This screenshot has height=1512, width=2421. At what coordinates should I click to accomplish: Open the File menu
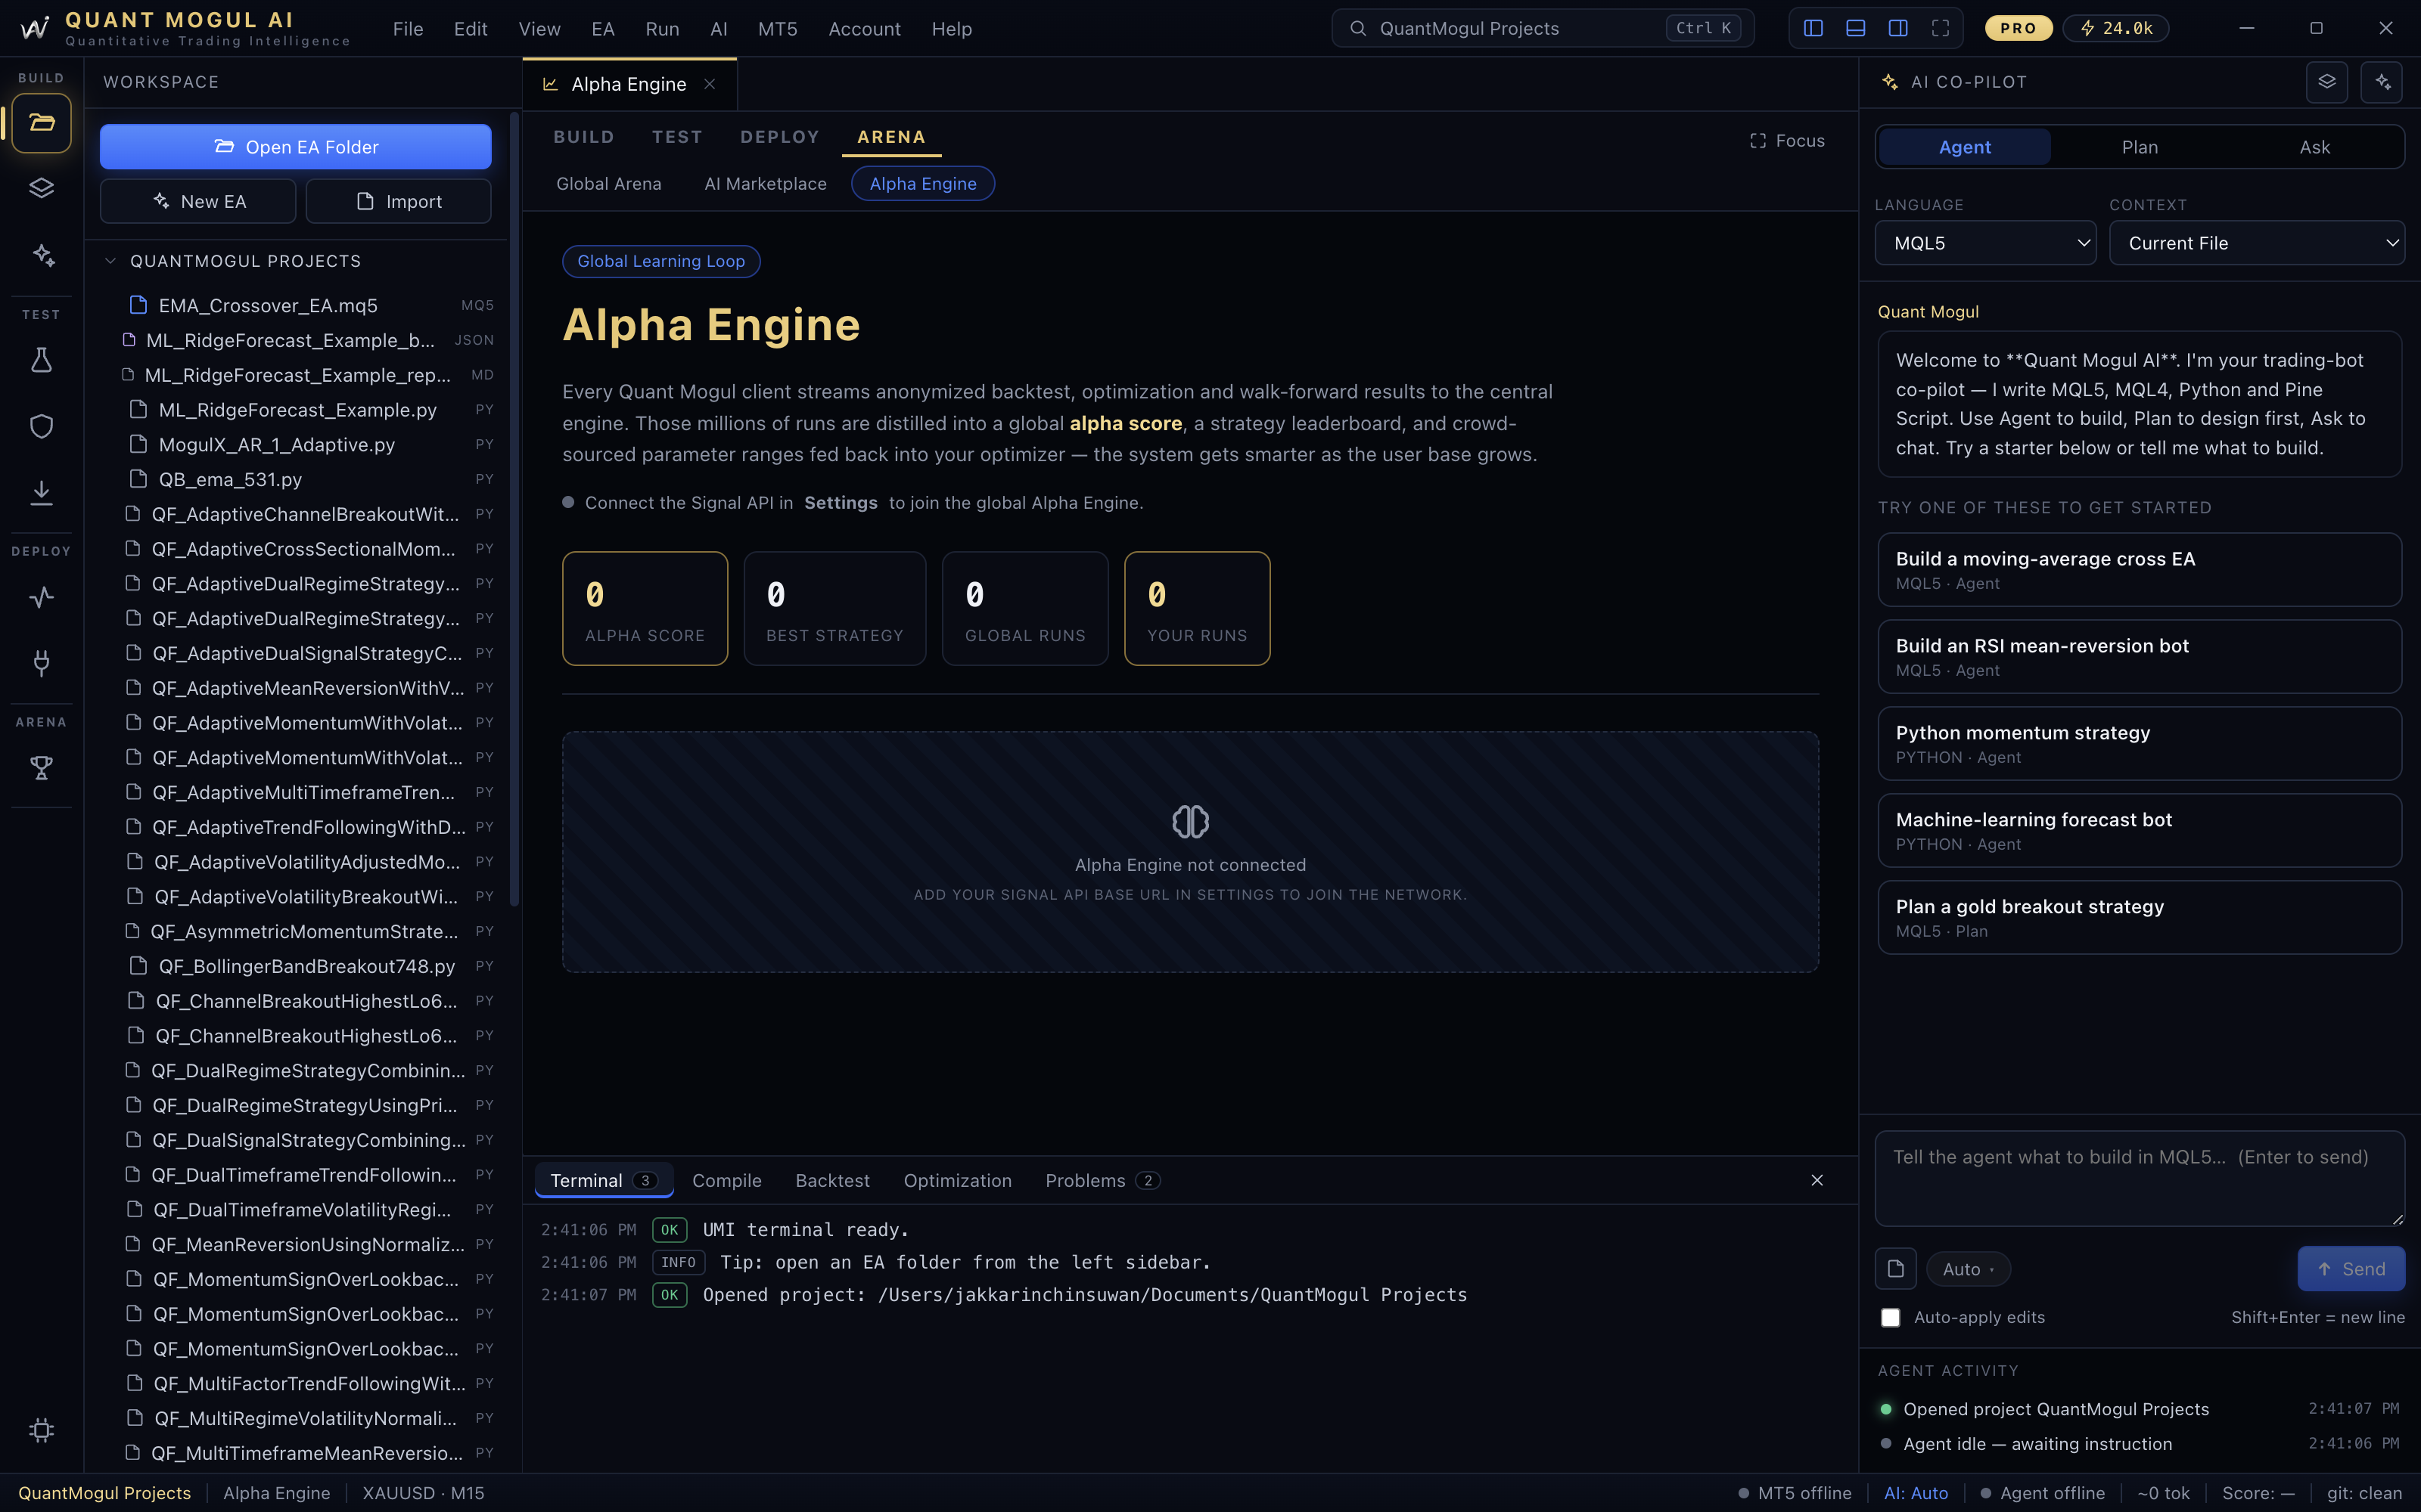(407, 29)
